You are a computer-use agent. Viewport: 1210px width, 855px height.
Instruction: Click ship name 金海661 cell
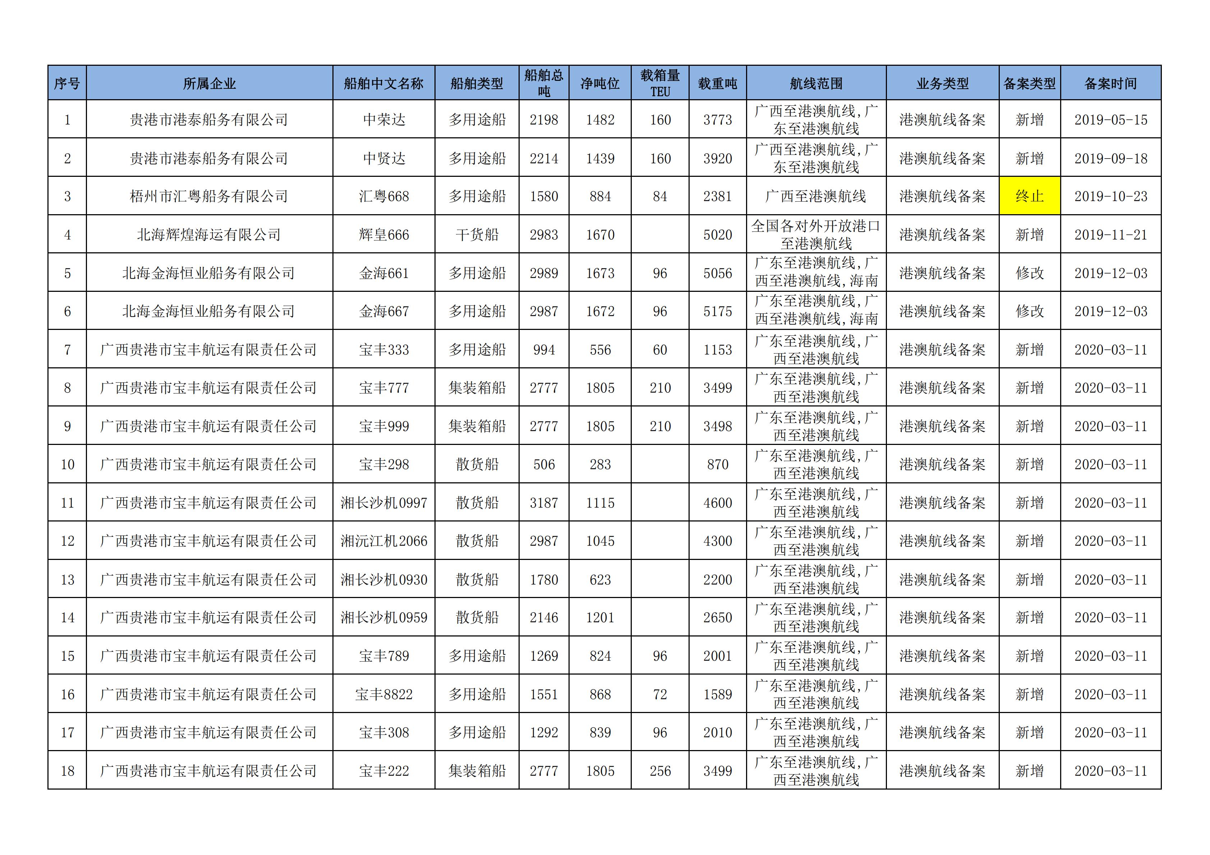[x=384, y=273]
